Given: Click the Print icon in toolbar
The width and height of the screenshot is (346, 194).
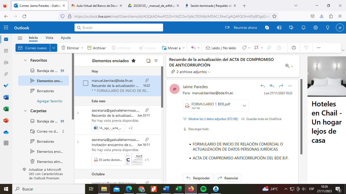Looking at the screenshot, I should (x=294, y=48).
